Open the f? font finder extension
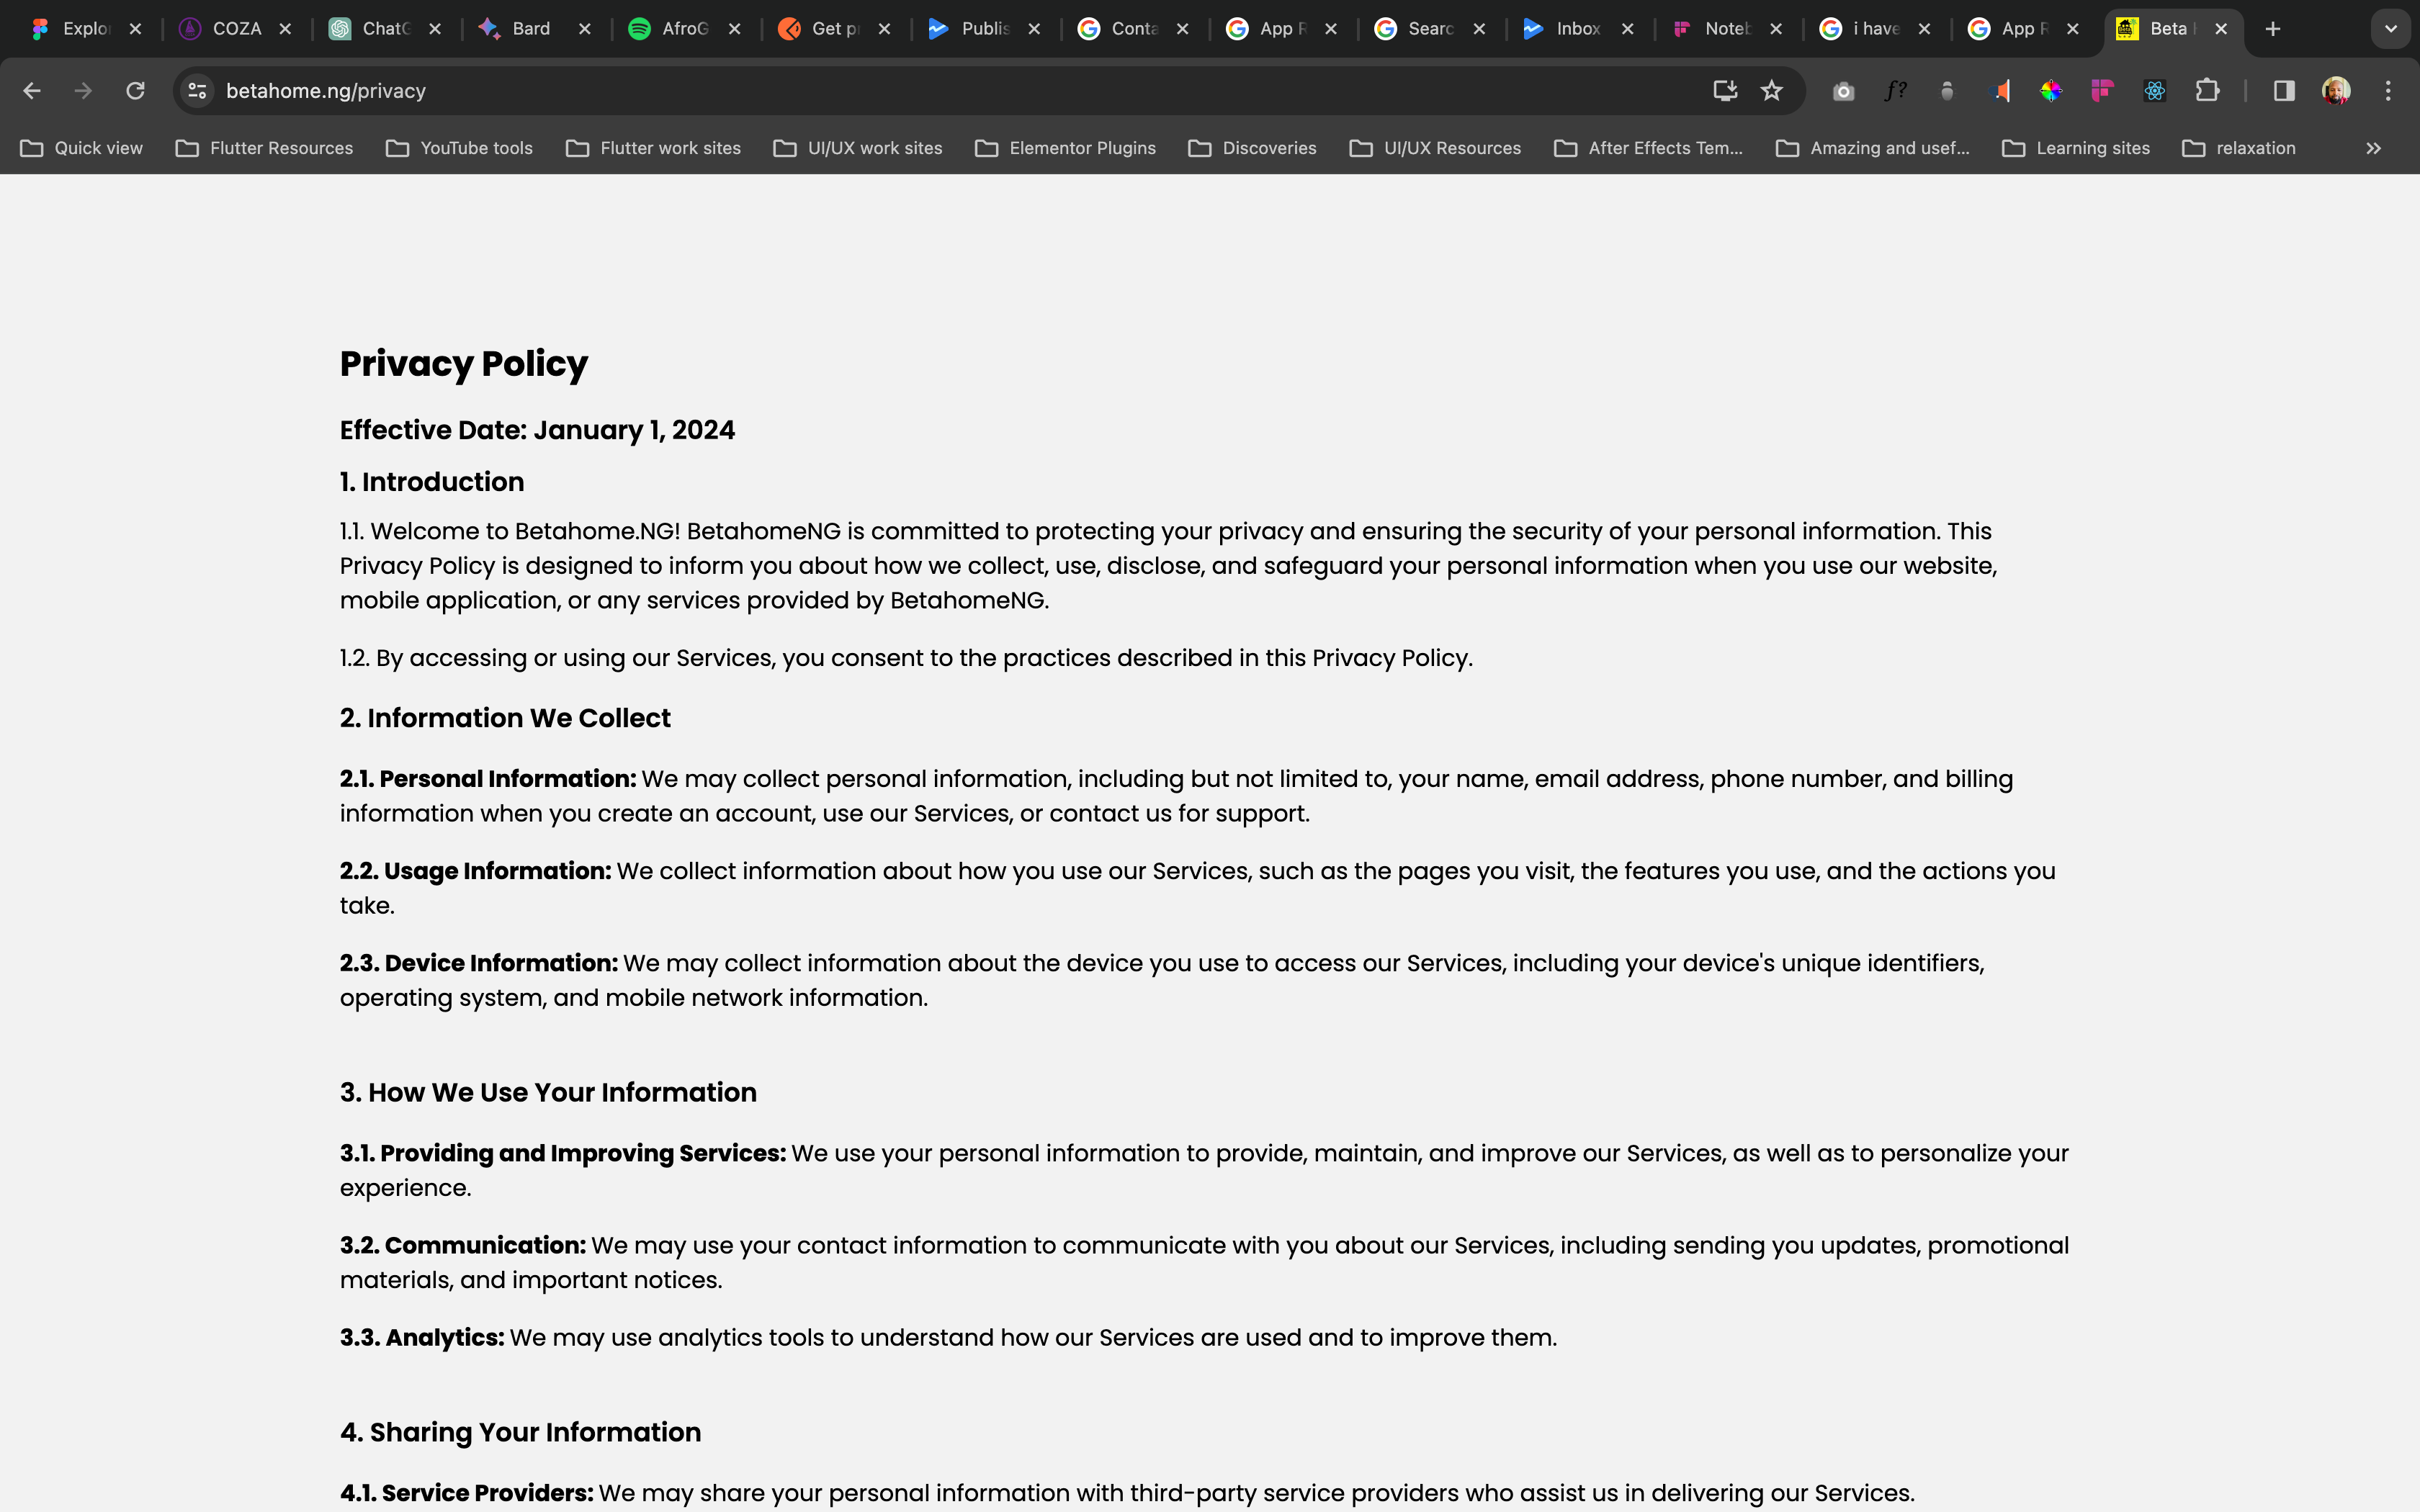2420x1512 pixels. pyautogui.click(x=1895, y=91)
